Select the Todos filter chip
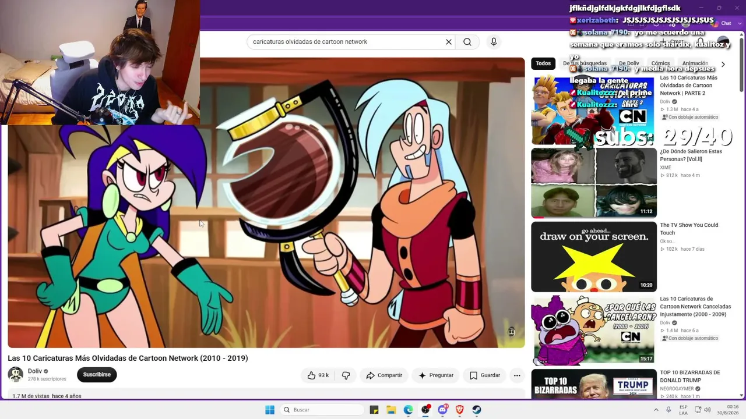The height and width of the screenshot is (419, 746). click(x=543, y=63)
